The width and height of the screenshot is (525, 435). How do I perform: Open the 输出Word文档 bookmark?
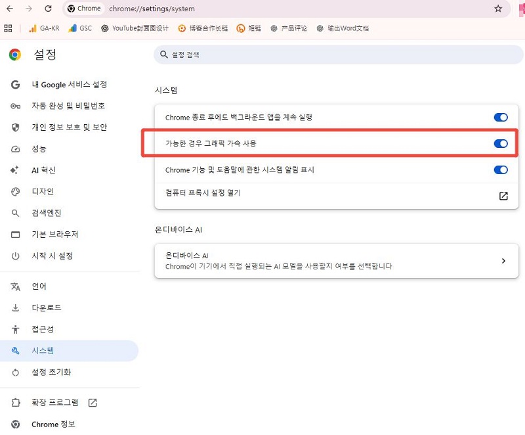(343, 28)
